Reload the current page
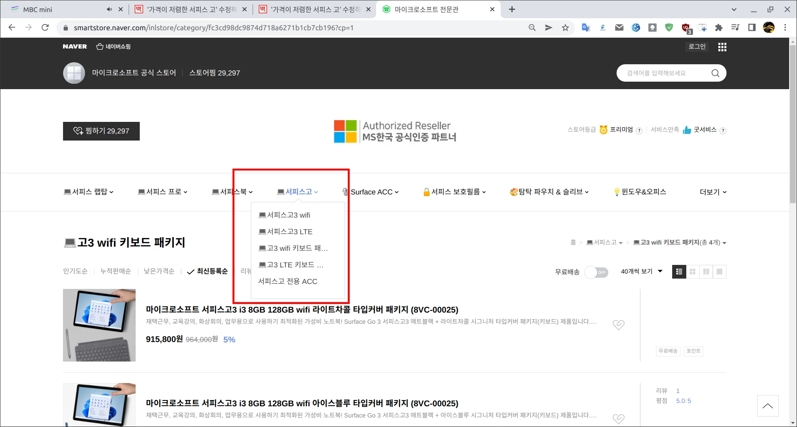Screen dimensions: 797x427 pyautogui.click(x=45, y=28)
